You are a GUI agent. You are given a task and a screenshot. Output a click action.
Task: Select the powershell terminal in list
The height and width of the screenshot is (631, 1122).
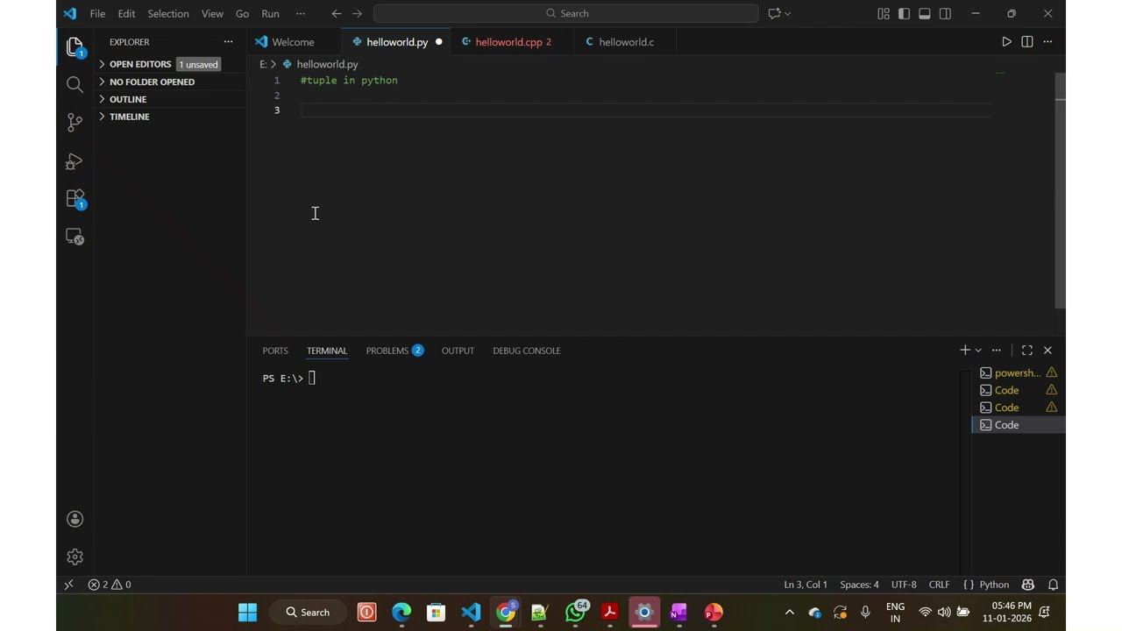click(x=1019, y=372)
